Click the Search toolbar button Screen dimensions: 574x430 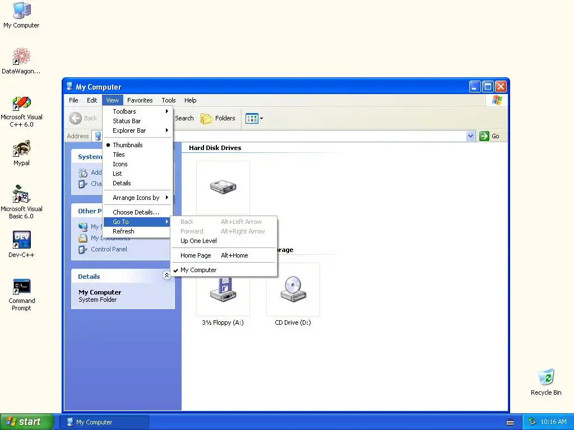pyautogui.click(x=184, y=118)
